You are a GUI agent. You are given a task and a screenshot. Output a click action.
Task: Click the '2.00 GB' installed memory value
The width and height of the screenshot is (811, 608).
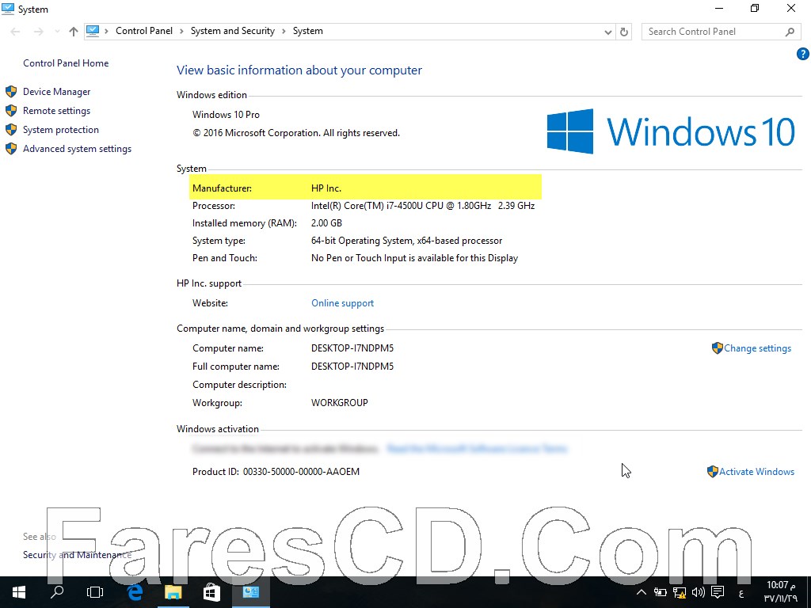coord(326,223)
